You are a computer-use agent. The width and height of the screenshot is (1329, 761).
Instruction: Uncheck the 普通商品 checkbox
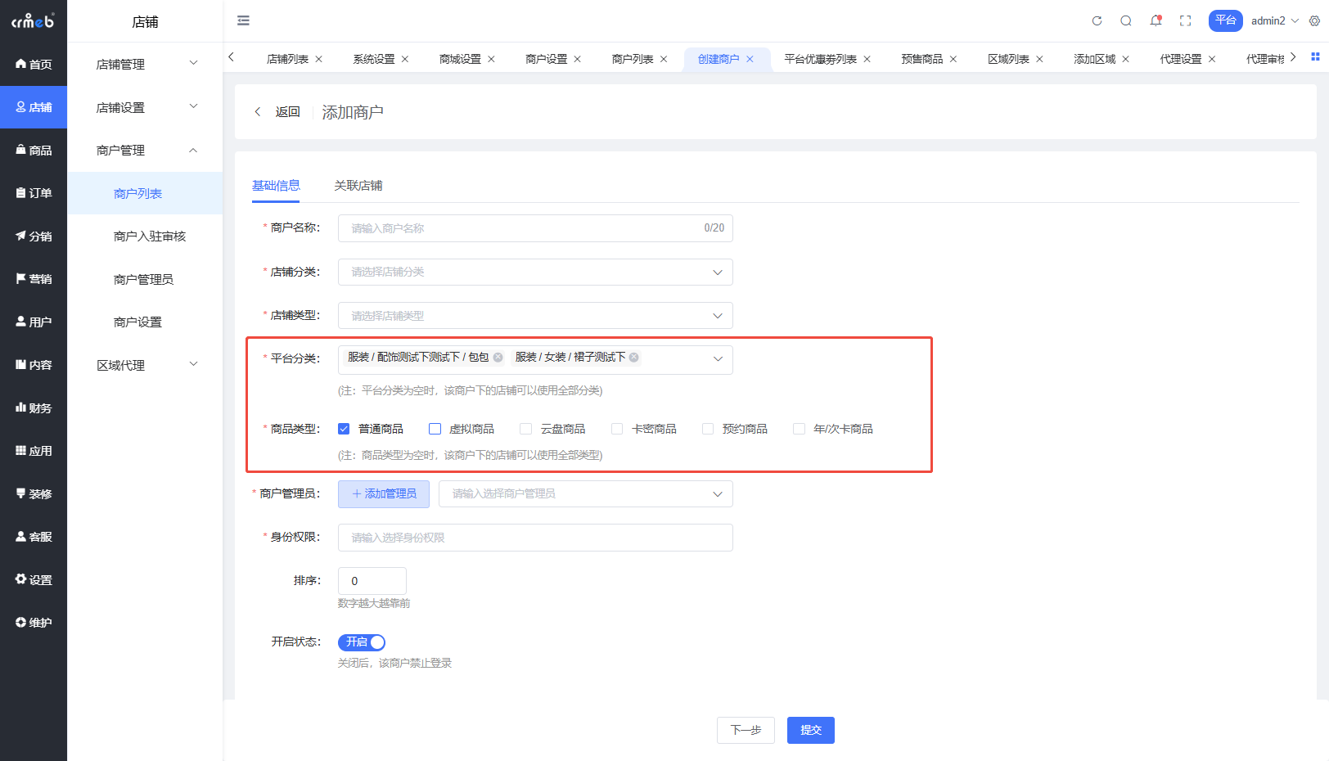[x=344, y=429]
